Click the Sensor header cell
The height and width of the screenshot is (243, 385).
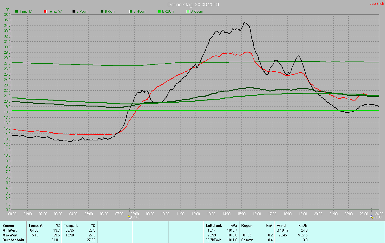[x=8, y=225]
